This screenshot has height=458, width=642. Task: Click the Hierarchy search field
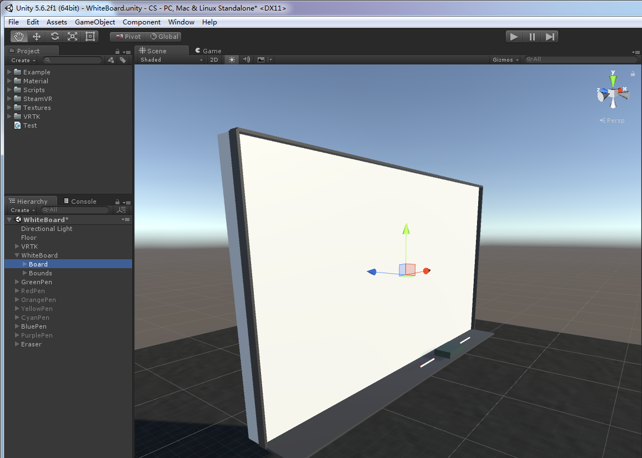(x=76, y=210)
